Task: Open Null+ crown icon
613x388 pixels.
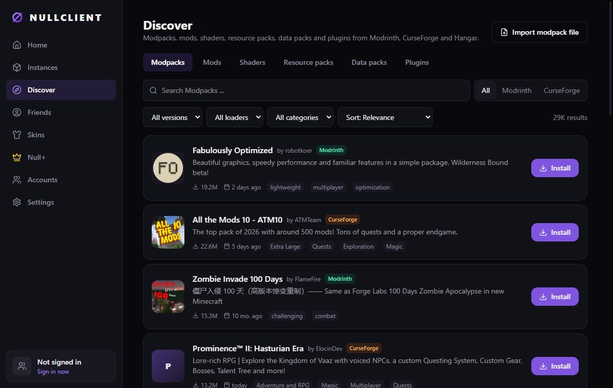Action: tap(17, 157)
